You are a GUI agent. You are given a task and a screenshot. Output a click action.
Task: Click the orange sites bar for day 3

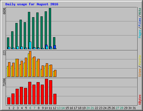coord(18,68)
